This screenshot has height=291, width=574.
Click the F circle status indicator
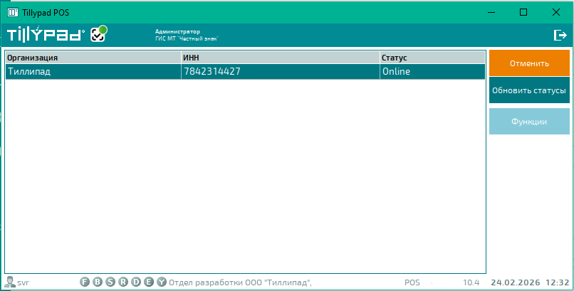point(85,282)
